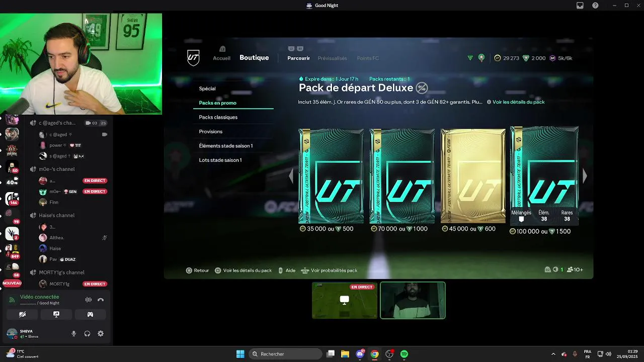Select the 70 000 coin pack card
The width and height of the screenshot is (644, 362).
click(x=402, y=176)
